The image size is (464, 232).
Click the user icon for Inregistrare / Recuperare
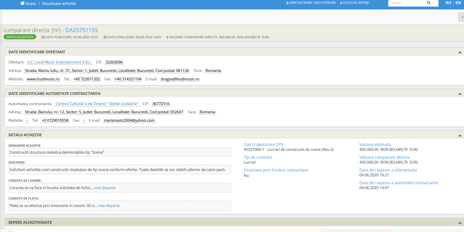(287, 3)
